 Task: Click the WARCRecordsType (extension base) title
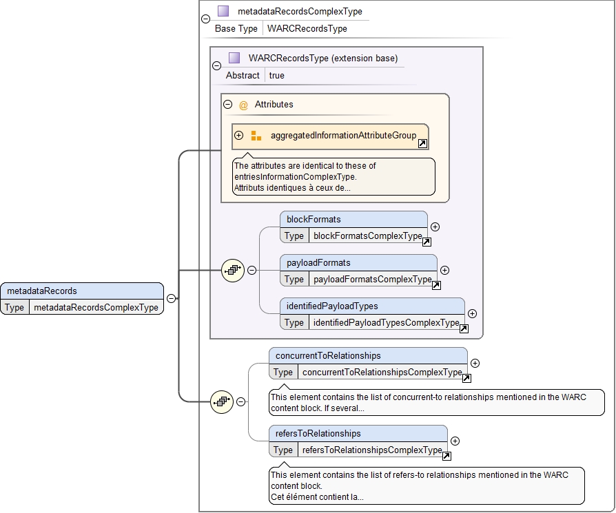coord(323,58)
